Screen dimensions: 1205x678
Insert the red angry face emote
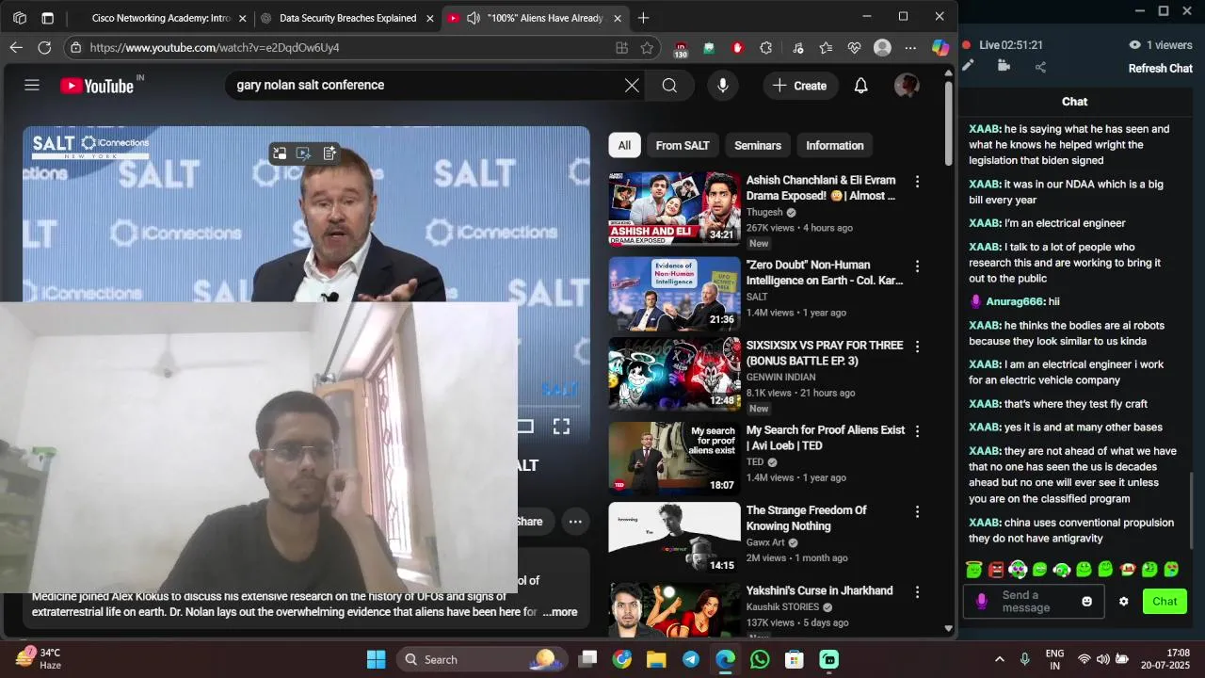tap(996, 570)
